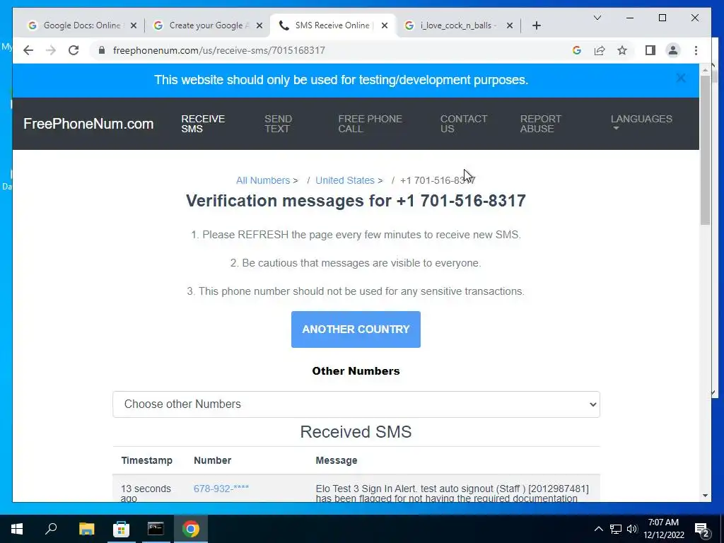Click the Verification messages heading

[356, 201]
